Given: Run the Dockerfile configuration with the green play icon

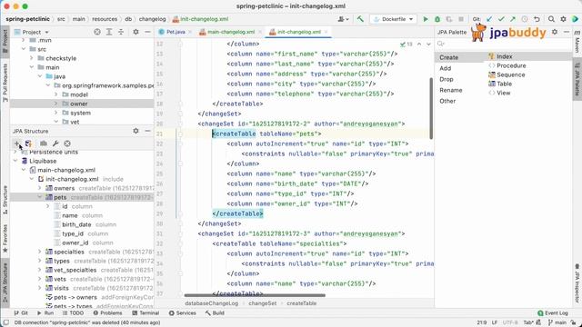Looking at the screenshot, I should [426, 19].
